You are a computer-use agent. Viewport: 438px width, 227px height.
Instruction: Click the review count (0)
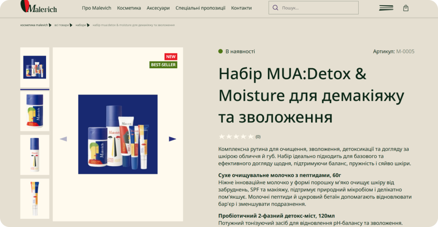(x=258, y=137)
